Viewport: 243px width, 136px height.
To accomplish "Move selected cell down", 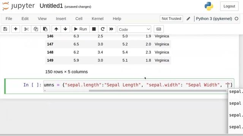I will (65, 29).
